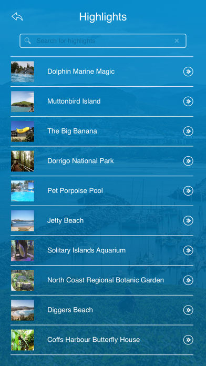The width and height of the screenshot is (206, 366).
Task: Expand Solitary Islands Aquarium chevron
Action: (x=188, y=250)
